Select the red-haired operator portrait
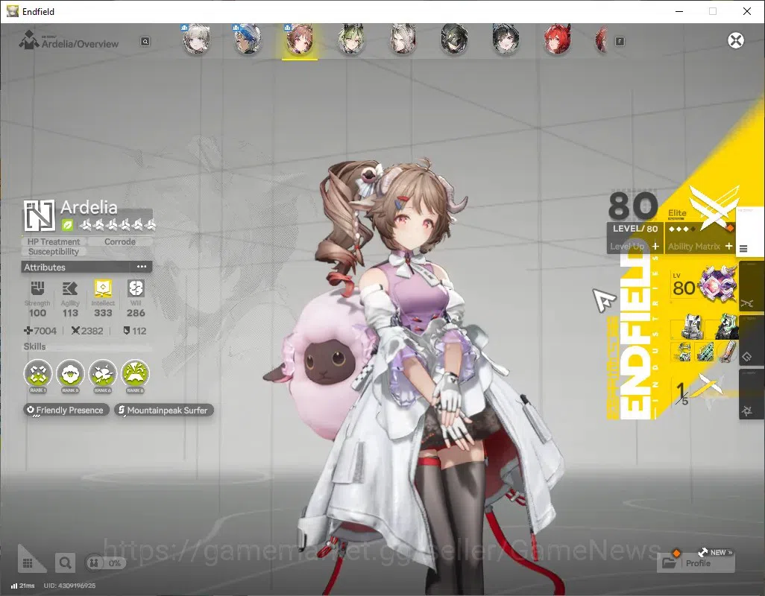The width and height of the screenshot is (765, 596). 557,40
